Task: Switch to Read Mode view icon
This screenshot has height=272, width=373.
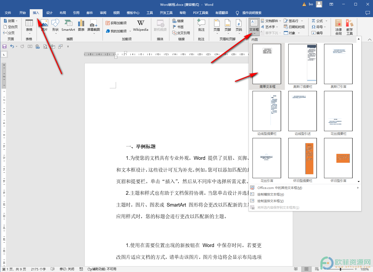Action: point(296,269)
